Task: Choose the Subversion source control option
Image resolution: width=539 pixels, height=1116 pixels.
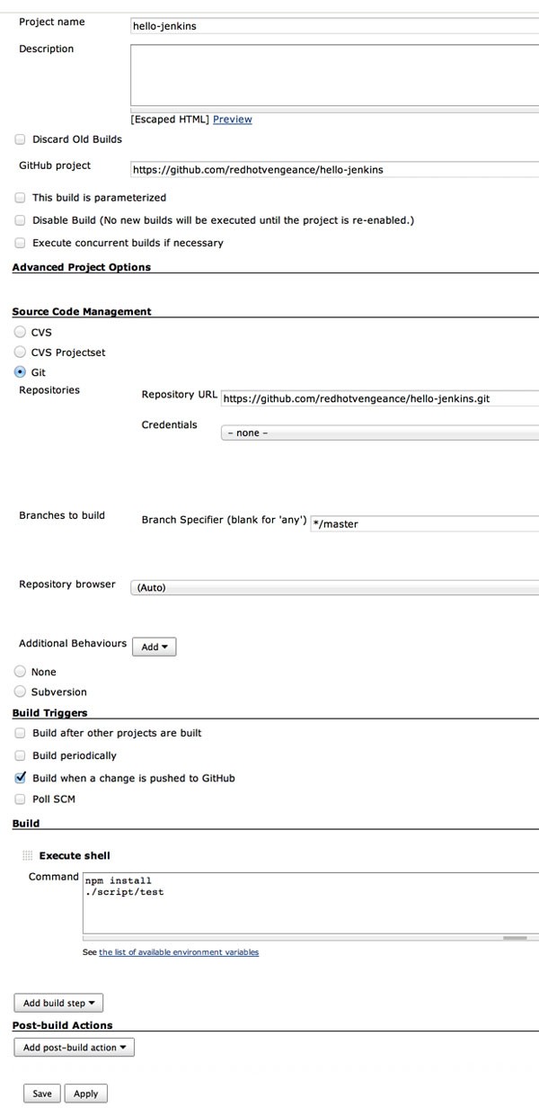Action: point(20,692)
